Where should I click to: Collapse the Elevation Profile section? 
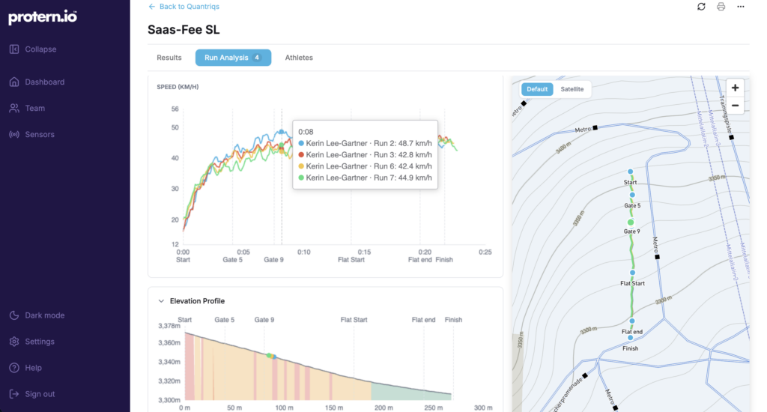(161, 301)
